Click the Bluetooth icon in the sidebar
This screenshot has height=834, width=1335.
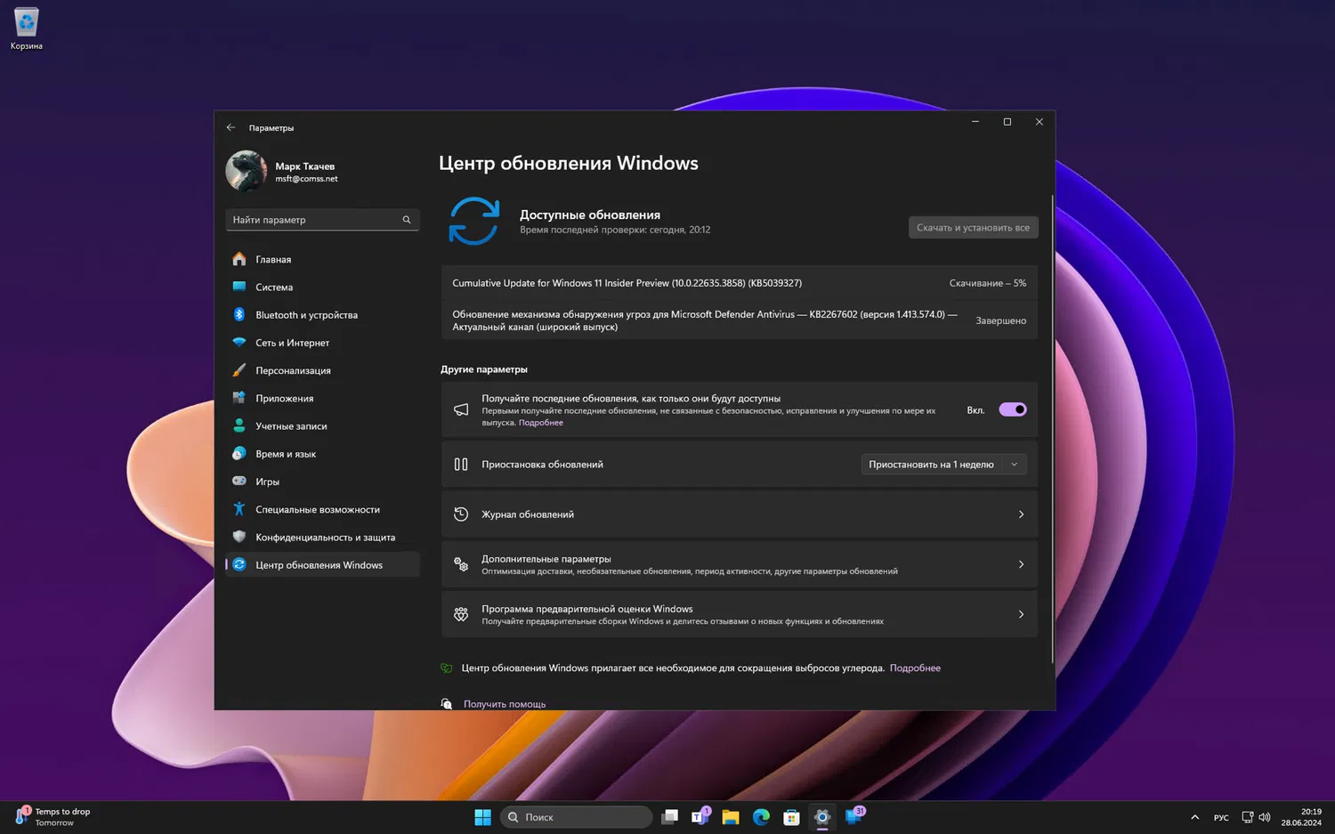tap(239, 314)
